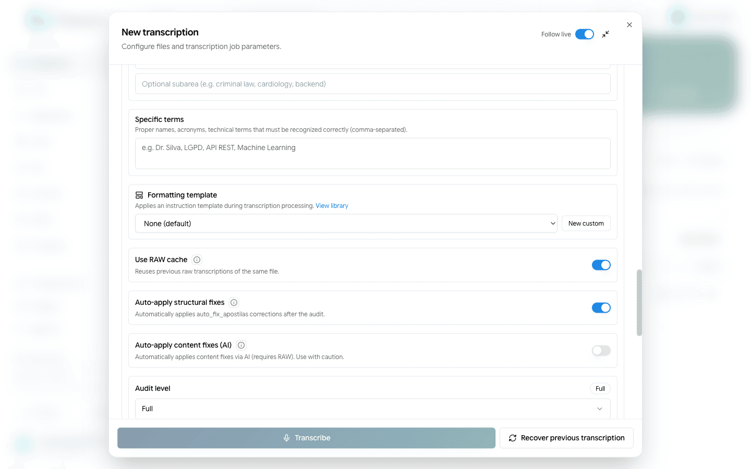Enable Auto-apply content fixes (AI) toggle
751x469 pixels.
(601, 351)
